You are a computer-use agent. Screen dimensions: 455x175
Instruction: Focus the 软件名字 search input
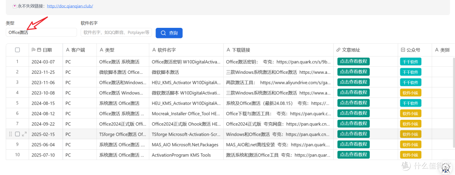pos(116,32)
